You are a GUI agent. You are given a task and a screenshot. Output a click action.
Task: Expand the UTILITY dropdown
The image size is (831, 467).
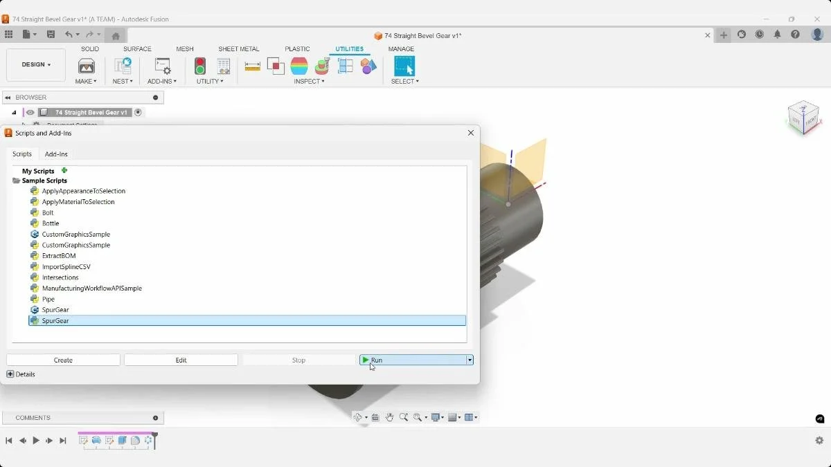click(210, 82)
